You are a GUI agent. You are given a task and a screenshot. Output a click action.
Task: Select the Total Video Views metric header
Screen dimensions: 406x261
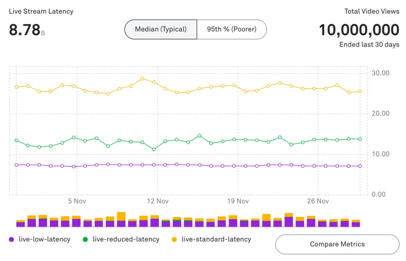(x=372, y=11)
